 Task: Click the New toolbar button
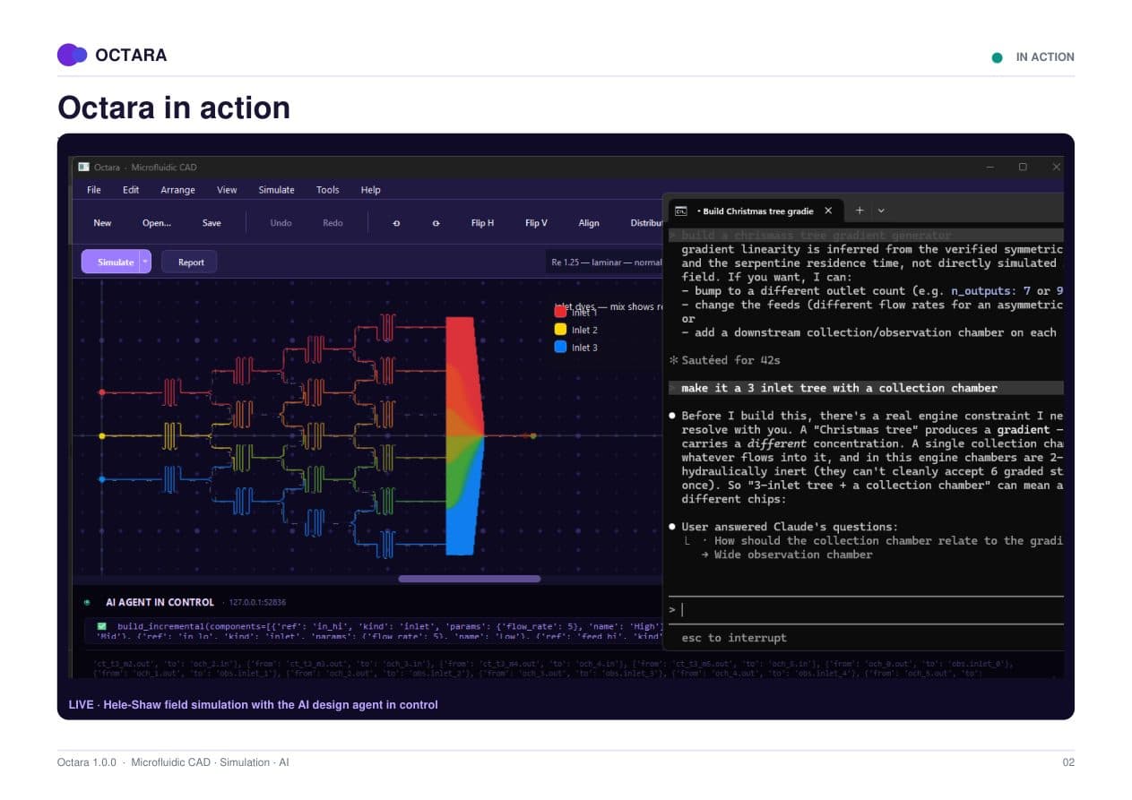103,223
